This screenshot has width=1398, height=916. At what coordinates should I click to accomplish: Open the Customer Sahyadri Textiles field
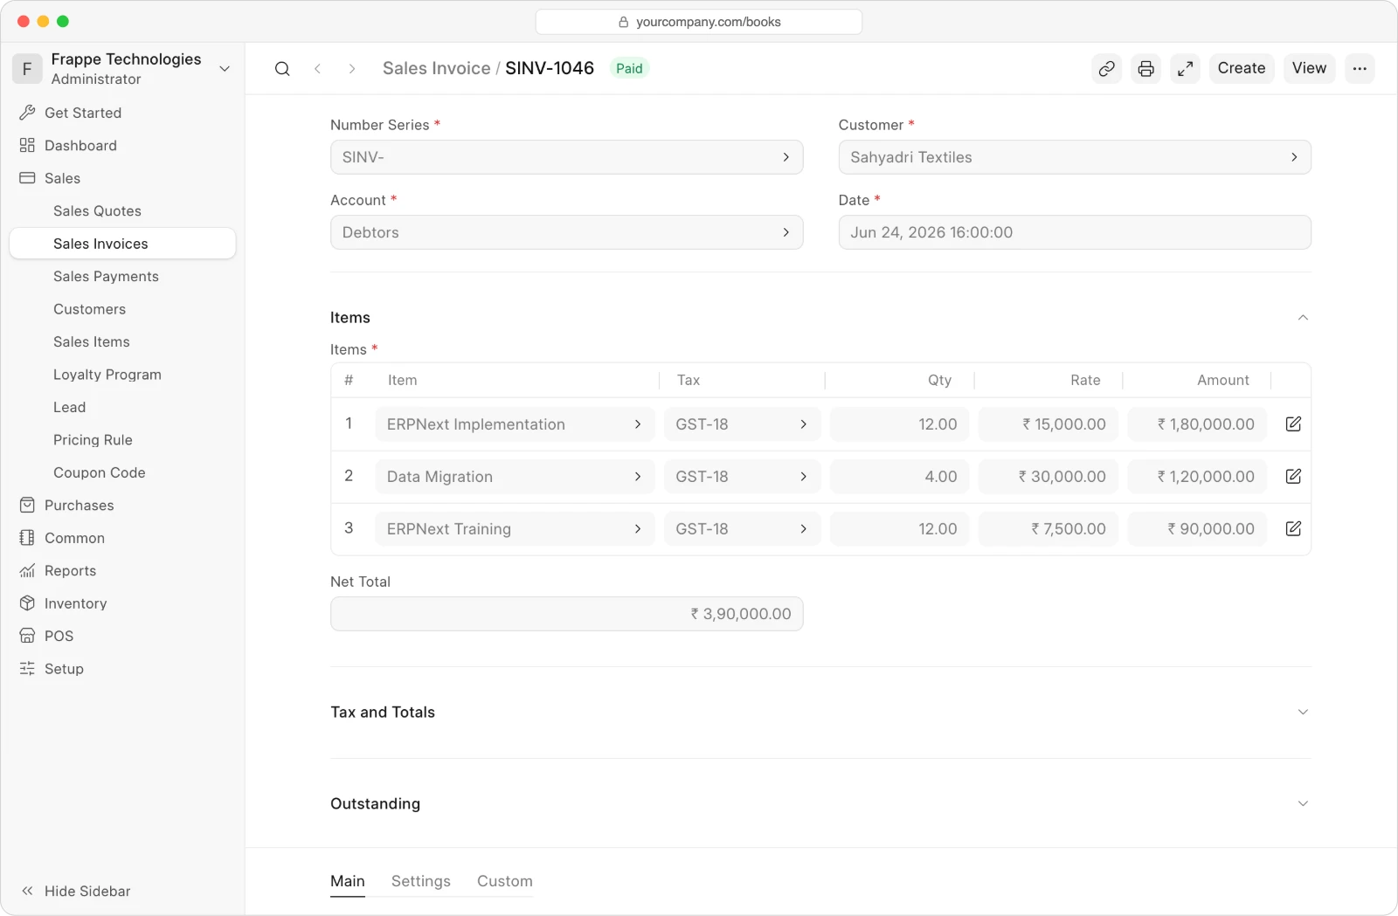[1075, 157]
